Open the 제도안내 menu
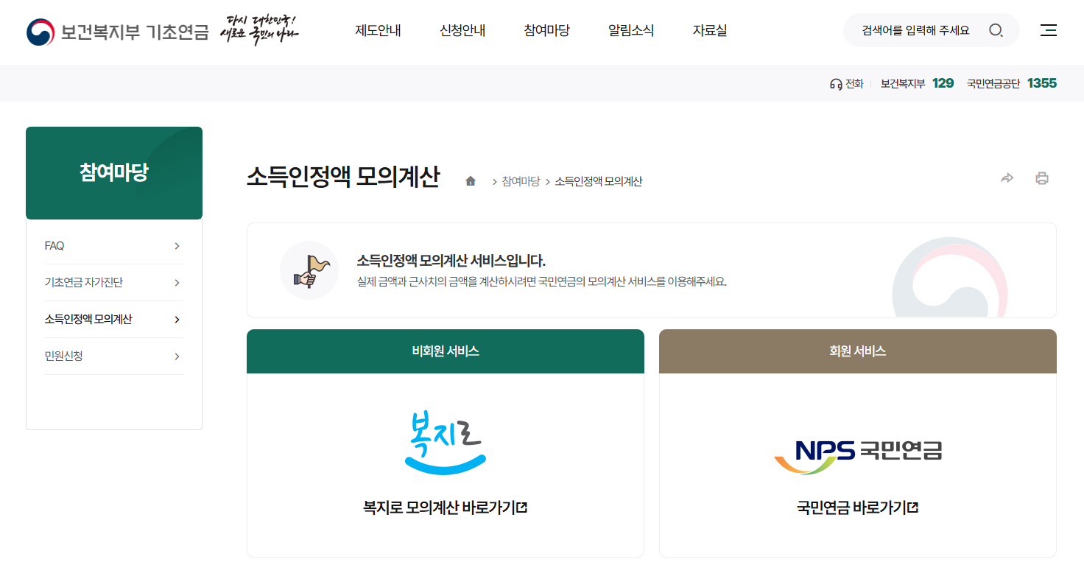This screenshot has height=576, width=1084. point(378,31)
